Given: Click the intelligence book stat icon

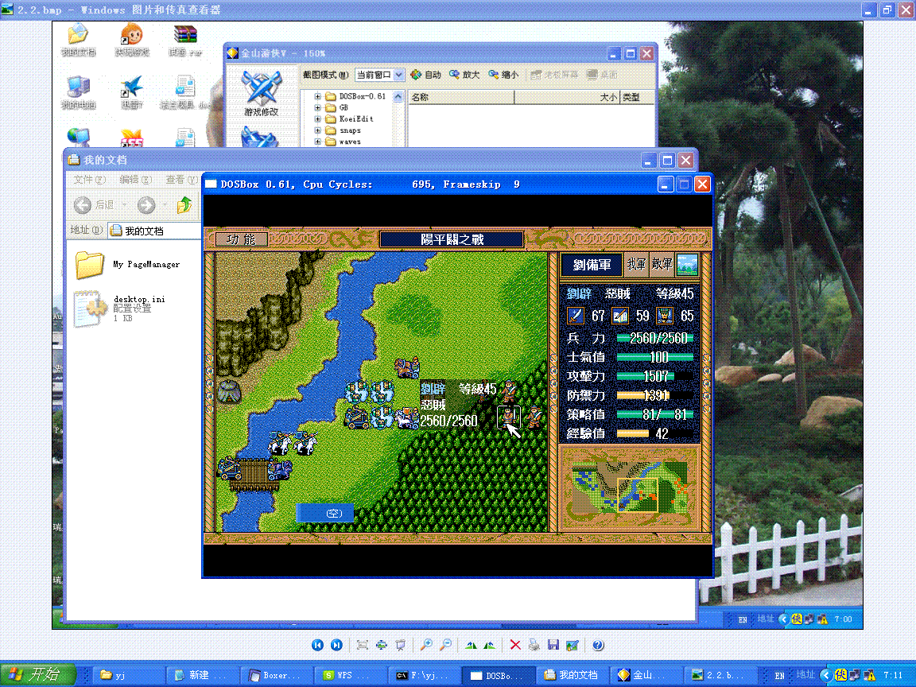Looking at the screenshot, I should point(620,316).
